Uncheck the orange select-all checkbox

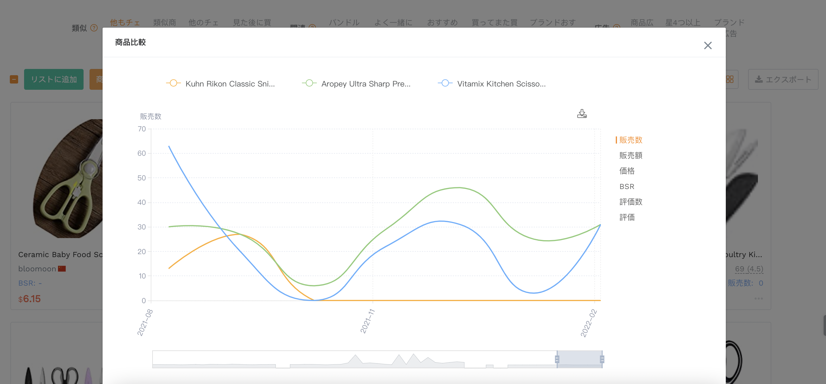[14, 79]
